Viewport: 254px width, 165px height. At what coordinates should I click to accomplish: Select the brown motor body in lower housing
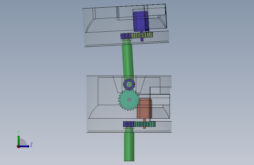pyautogui.click(x=144, y=109)
